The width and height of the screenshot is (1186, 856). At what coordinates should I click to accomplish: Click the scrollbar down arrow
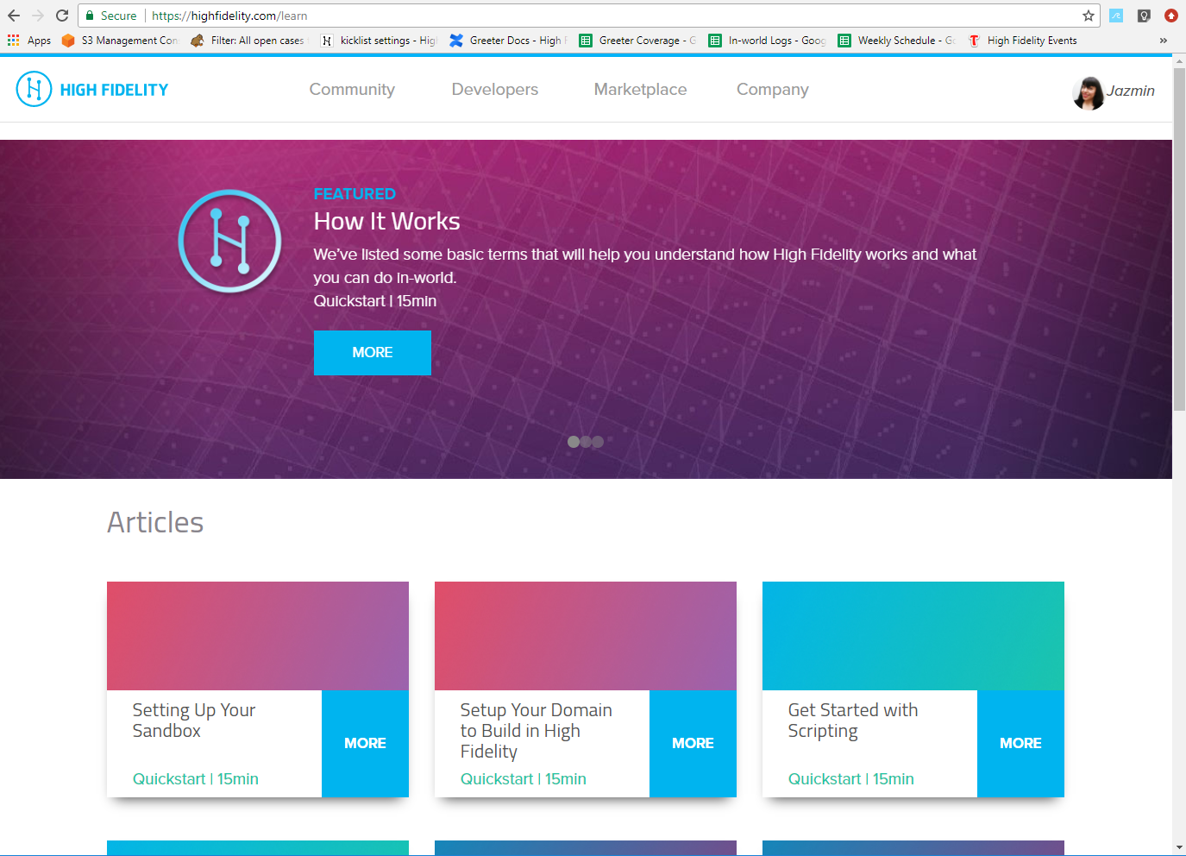click(1179, 848)
